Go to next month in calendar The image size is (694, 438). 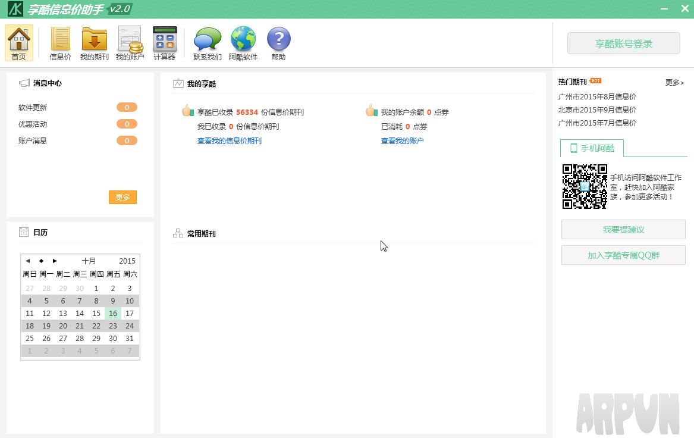coord(55,261)
